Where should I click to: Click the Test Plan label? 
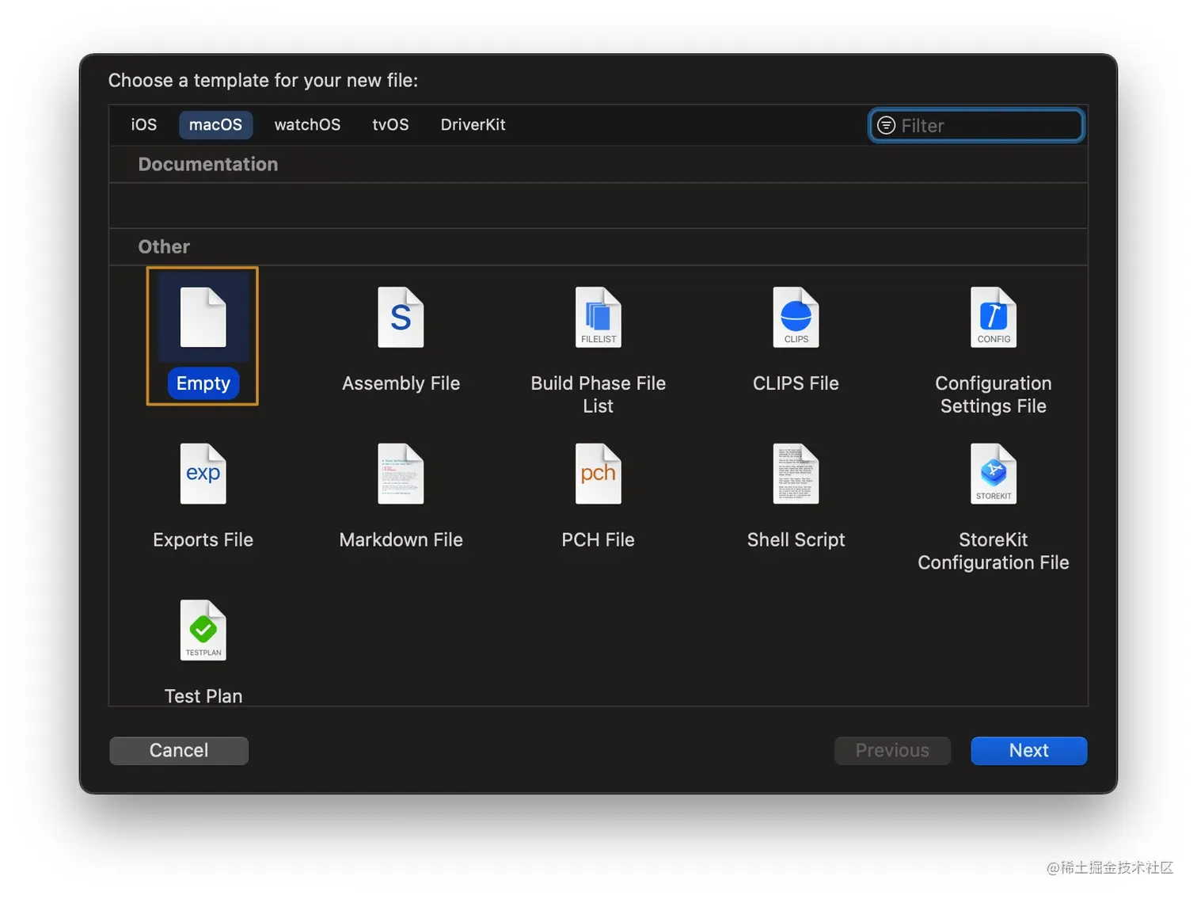[203, 696]
